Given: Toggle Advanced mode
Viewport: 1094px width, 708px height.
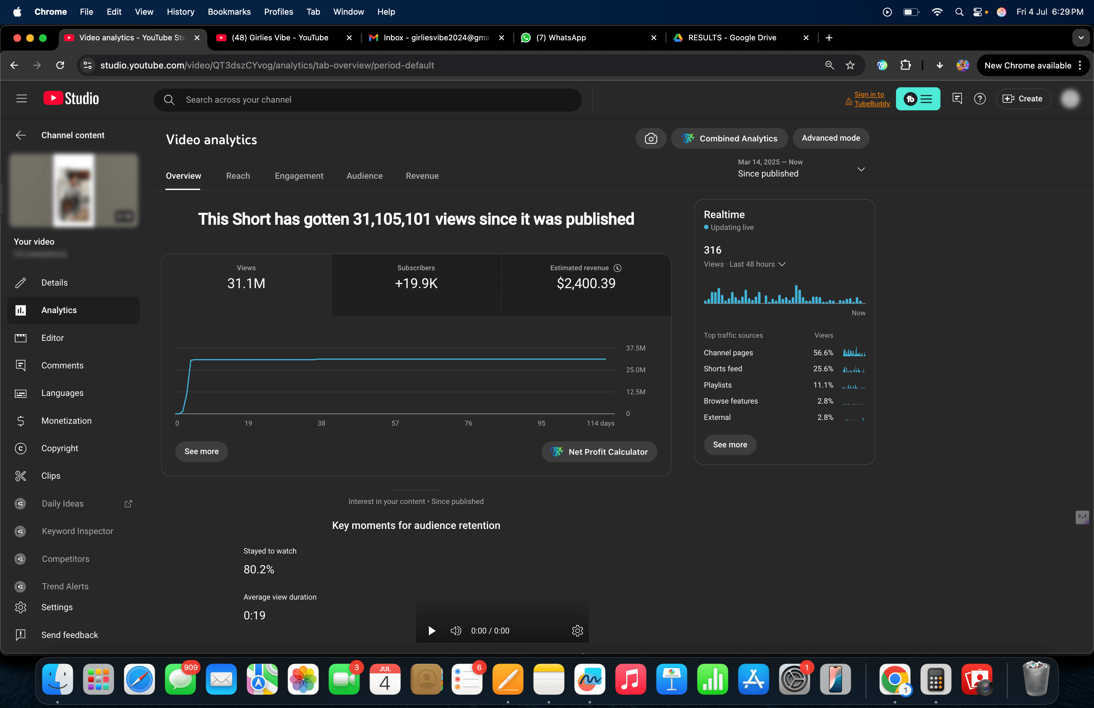Looking at the screenshot, I should coord(830,138).
